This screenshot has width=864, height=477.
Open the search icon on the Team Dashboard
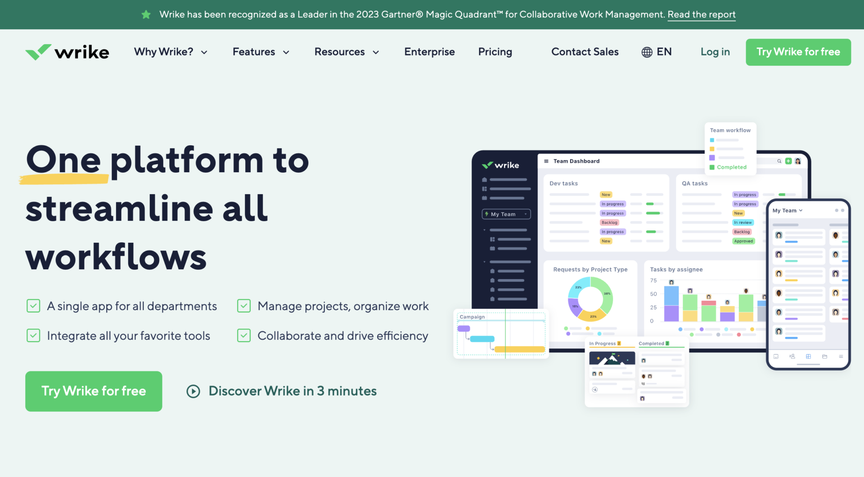(x=779, y=161)
